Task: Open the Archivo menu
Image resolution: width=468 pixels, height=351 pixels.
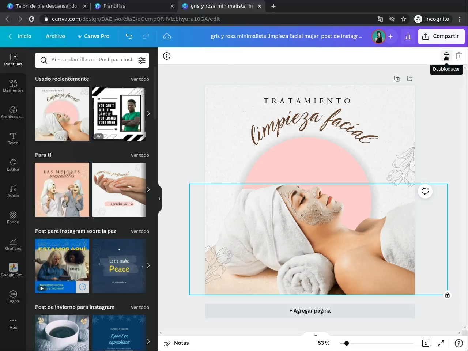Action: coord(56,36)
